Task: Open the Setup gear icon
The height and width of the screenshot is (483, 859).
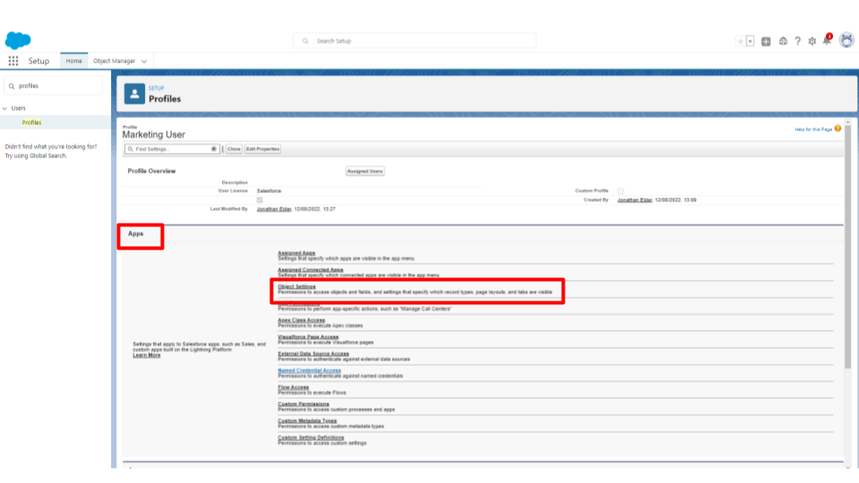Action: tap(812, 41)
